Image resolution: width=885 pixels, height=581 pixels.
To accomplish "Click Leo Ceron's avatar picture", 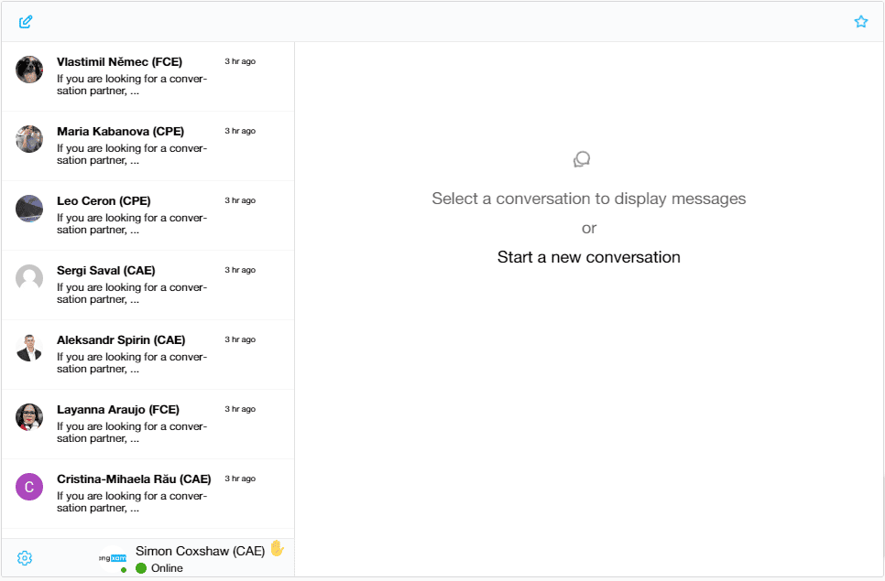I will pos(29,209).
